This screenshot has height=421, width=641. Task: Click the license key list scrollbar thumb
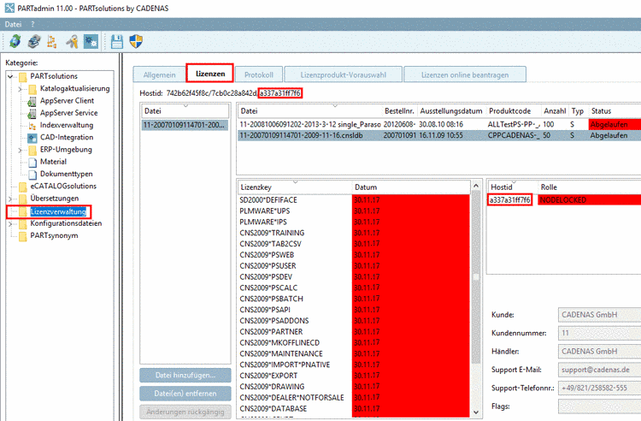click(476, 277)
